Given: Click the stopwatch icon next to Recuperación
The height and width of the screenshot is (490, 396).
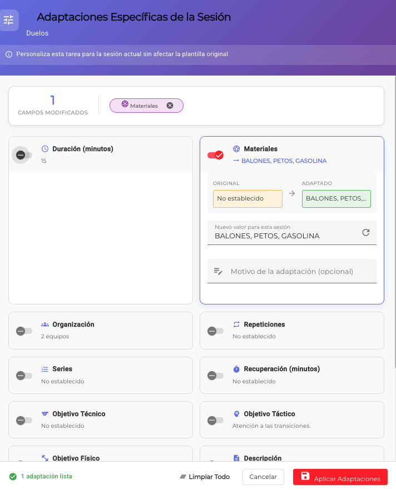Looking at the screenshot, I should (236, 369).
